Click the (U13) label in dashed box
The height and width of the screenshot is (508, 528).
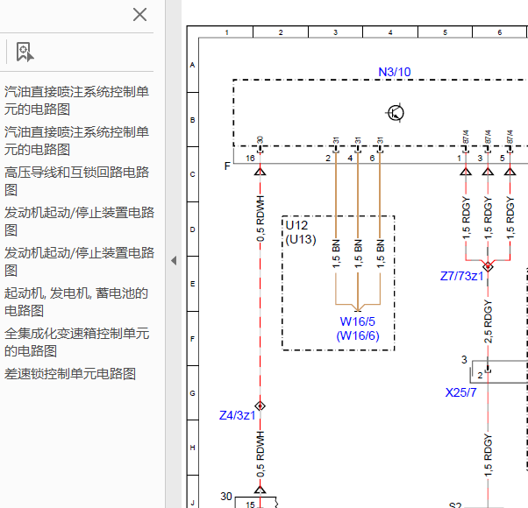pos(300,239)
